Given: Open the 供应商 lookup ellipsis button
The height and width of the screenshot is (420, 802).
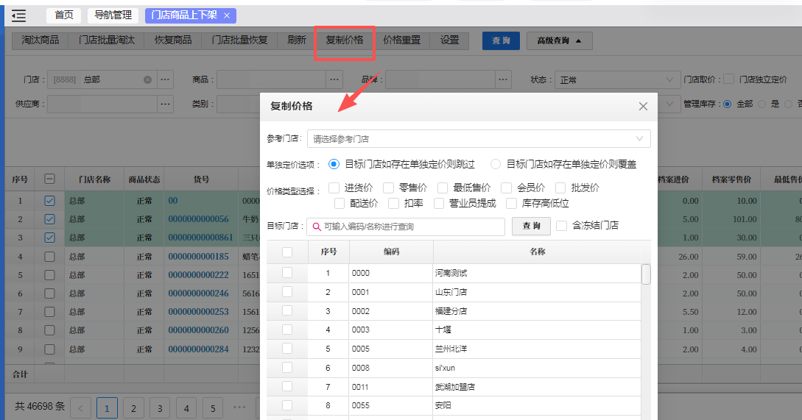Looking at the screenshot, I should tap(165, 104).
